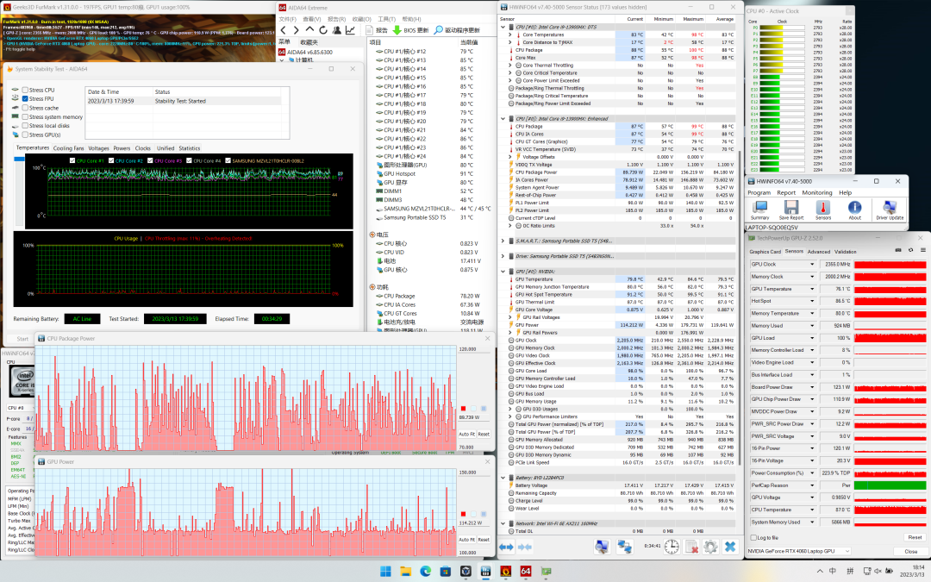931x582 pixels.
Task: Open Monitoring menu in HWiNFO
Action: tap(817, 192)
